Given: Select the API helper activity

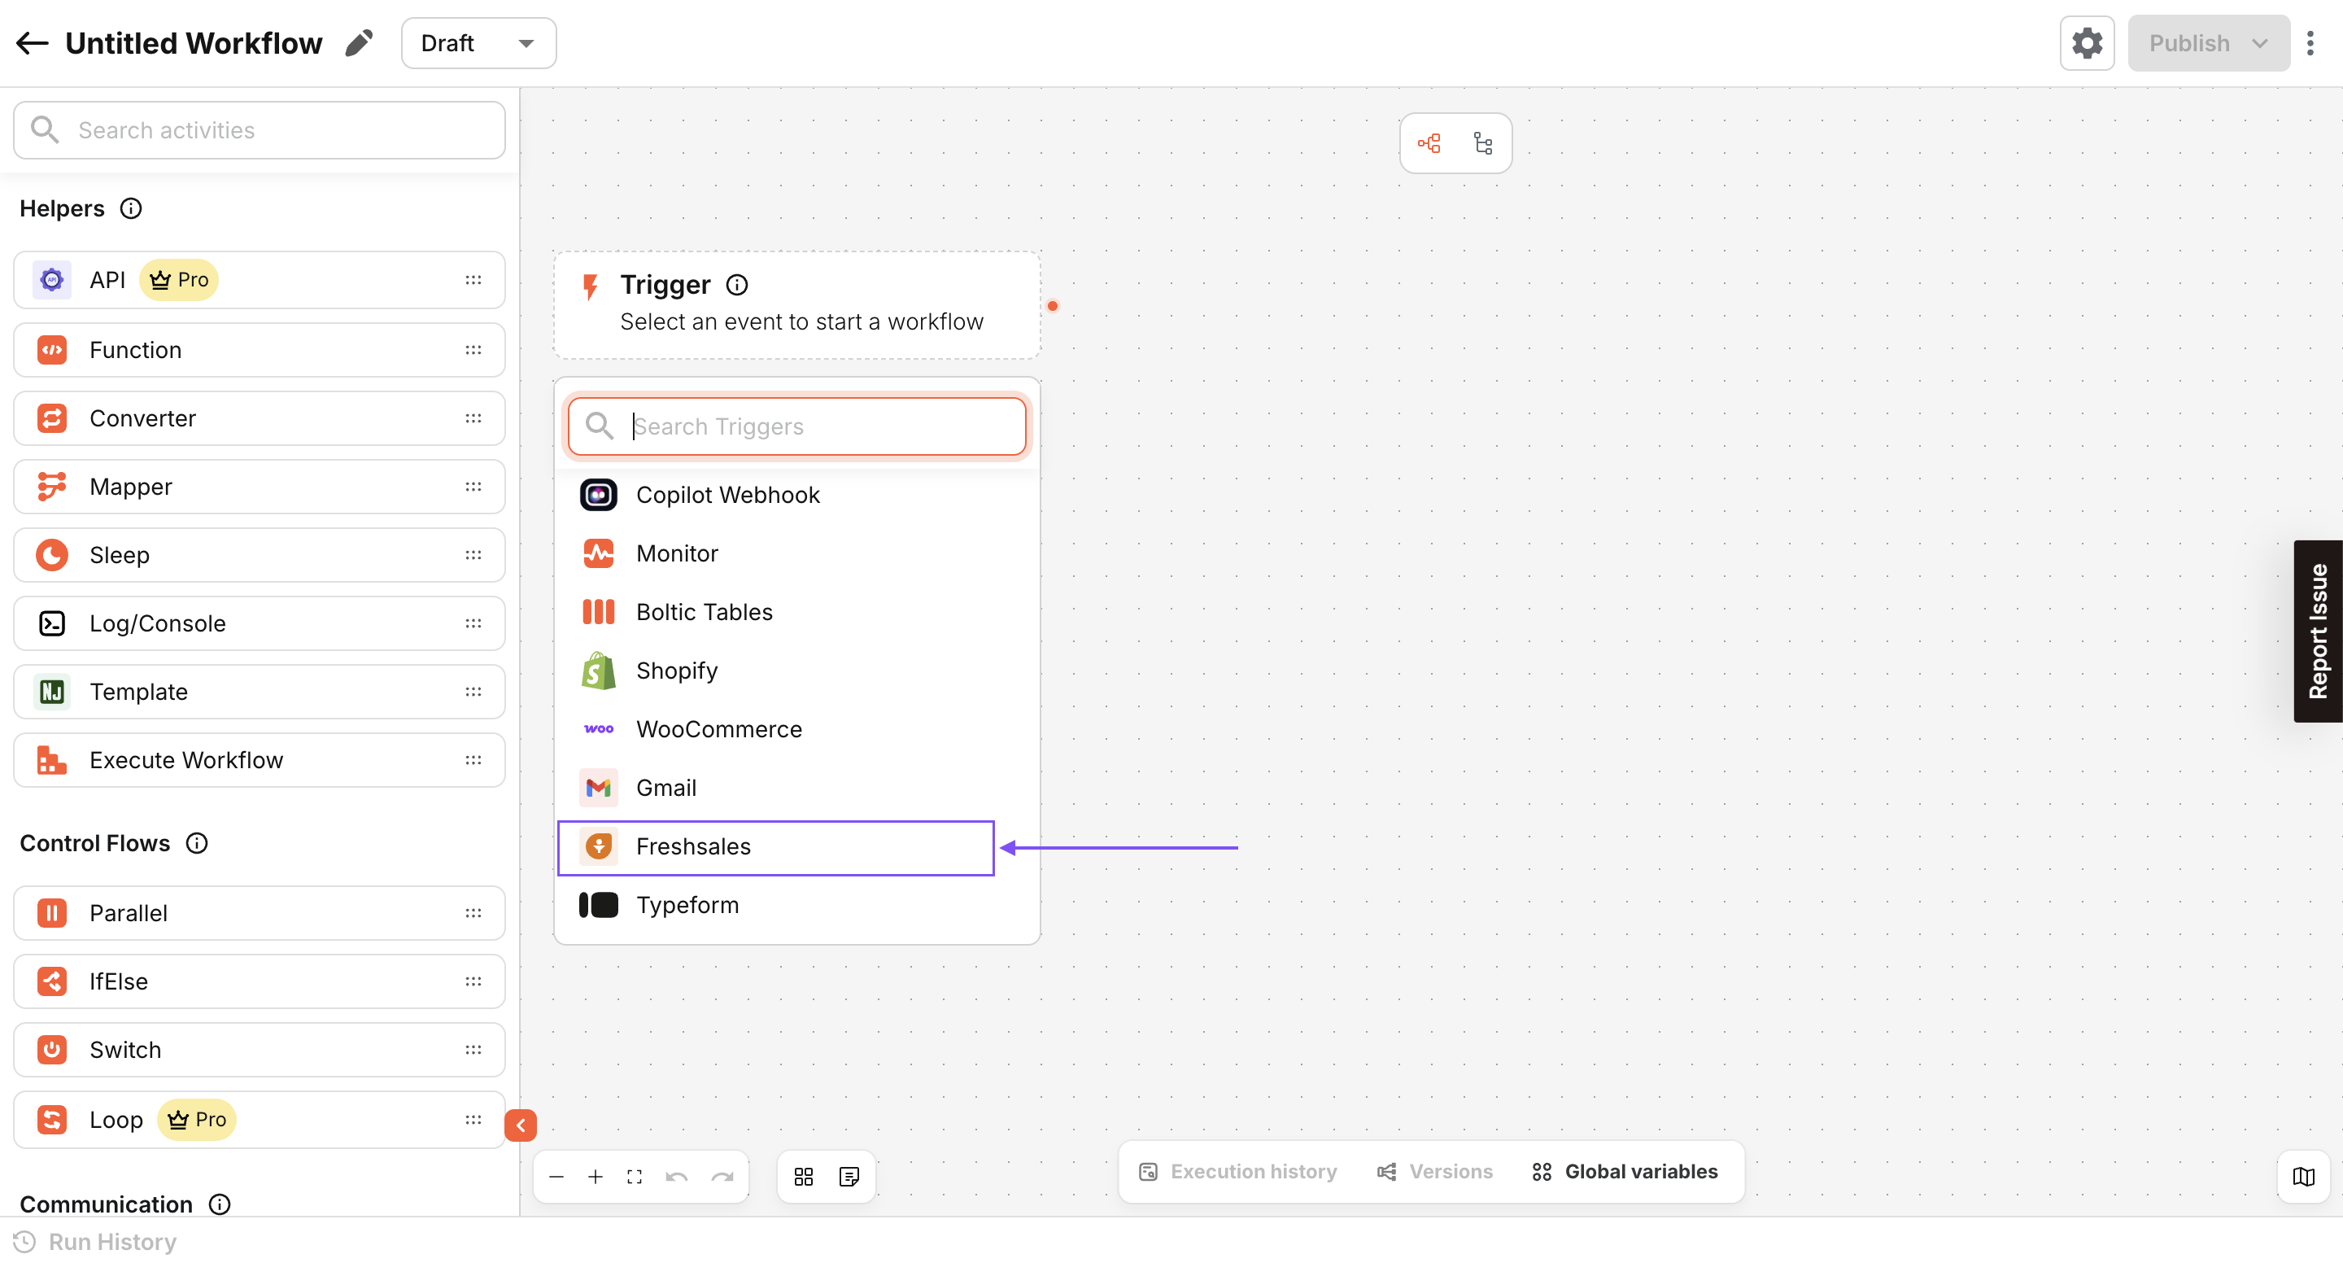Looking at the screenshot, I should (260, 279).
